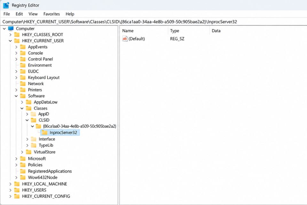The width and height of the screenshot is (307, 205).
Task: Click the AppEvents folder icon
Action: click(23, 47)
